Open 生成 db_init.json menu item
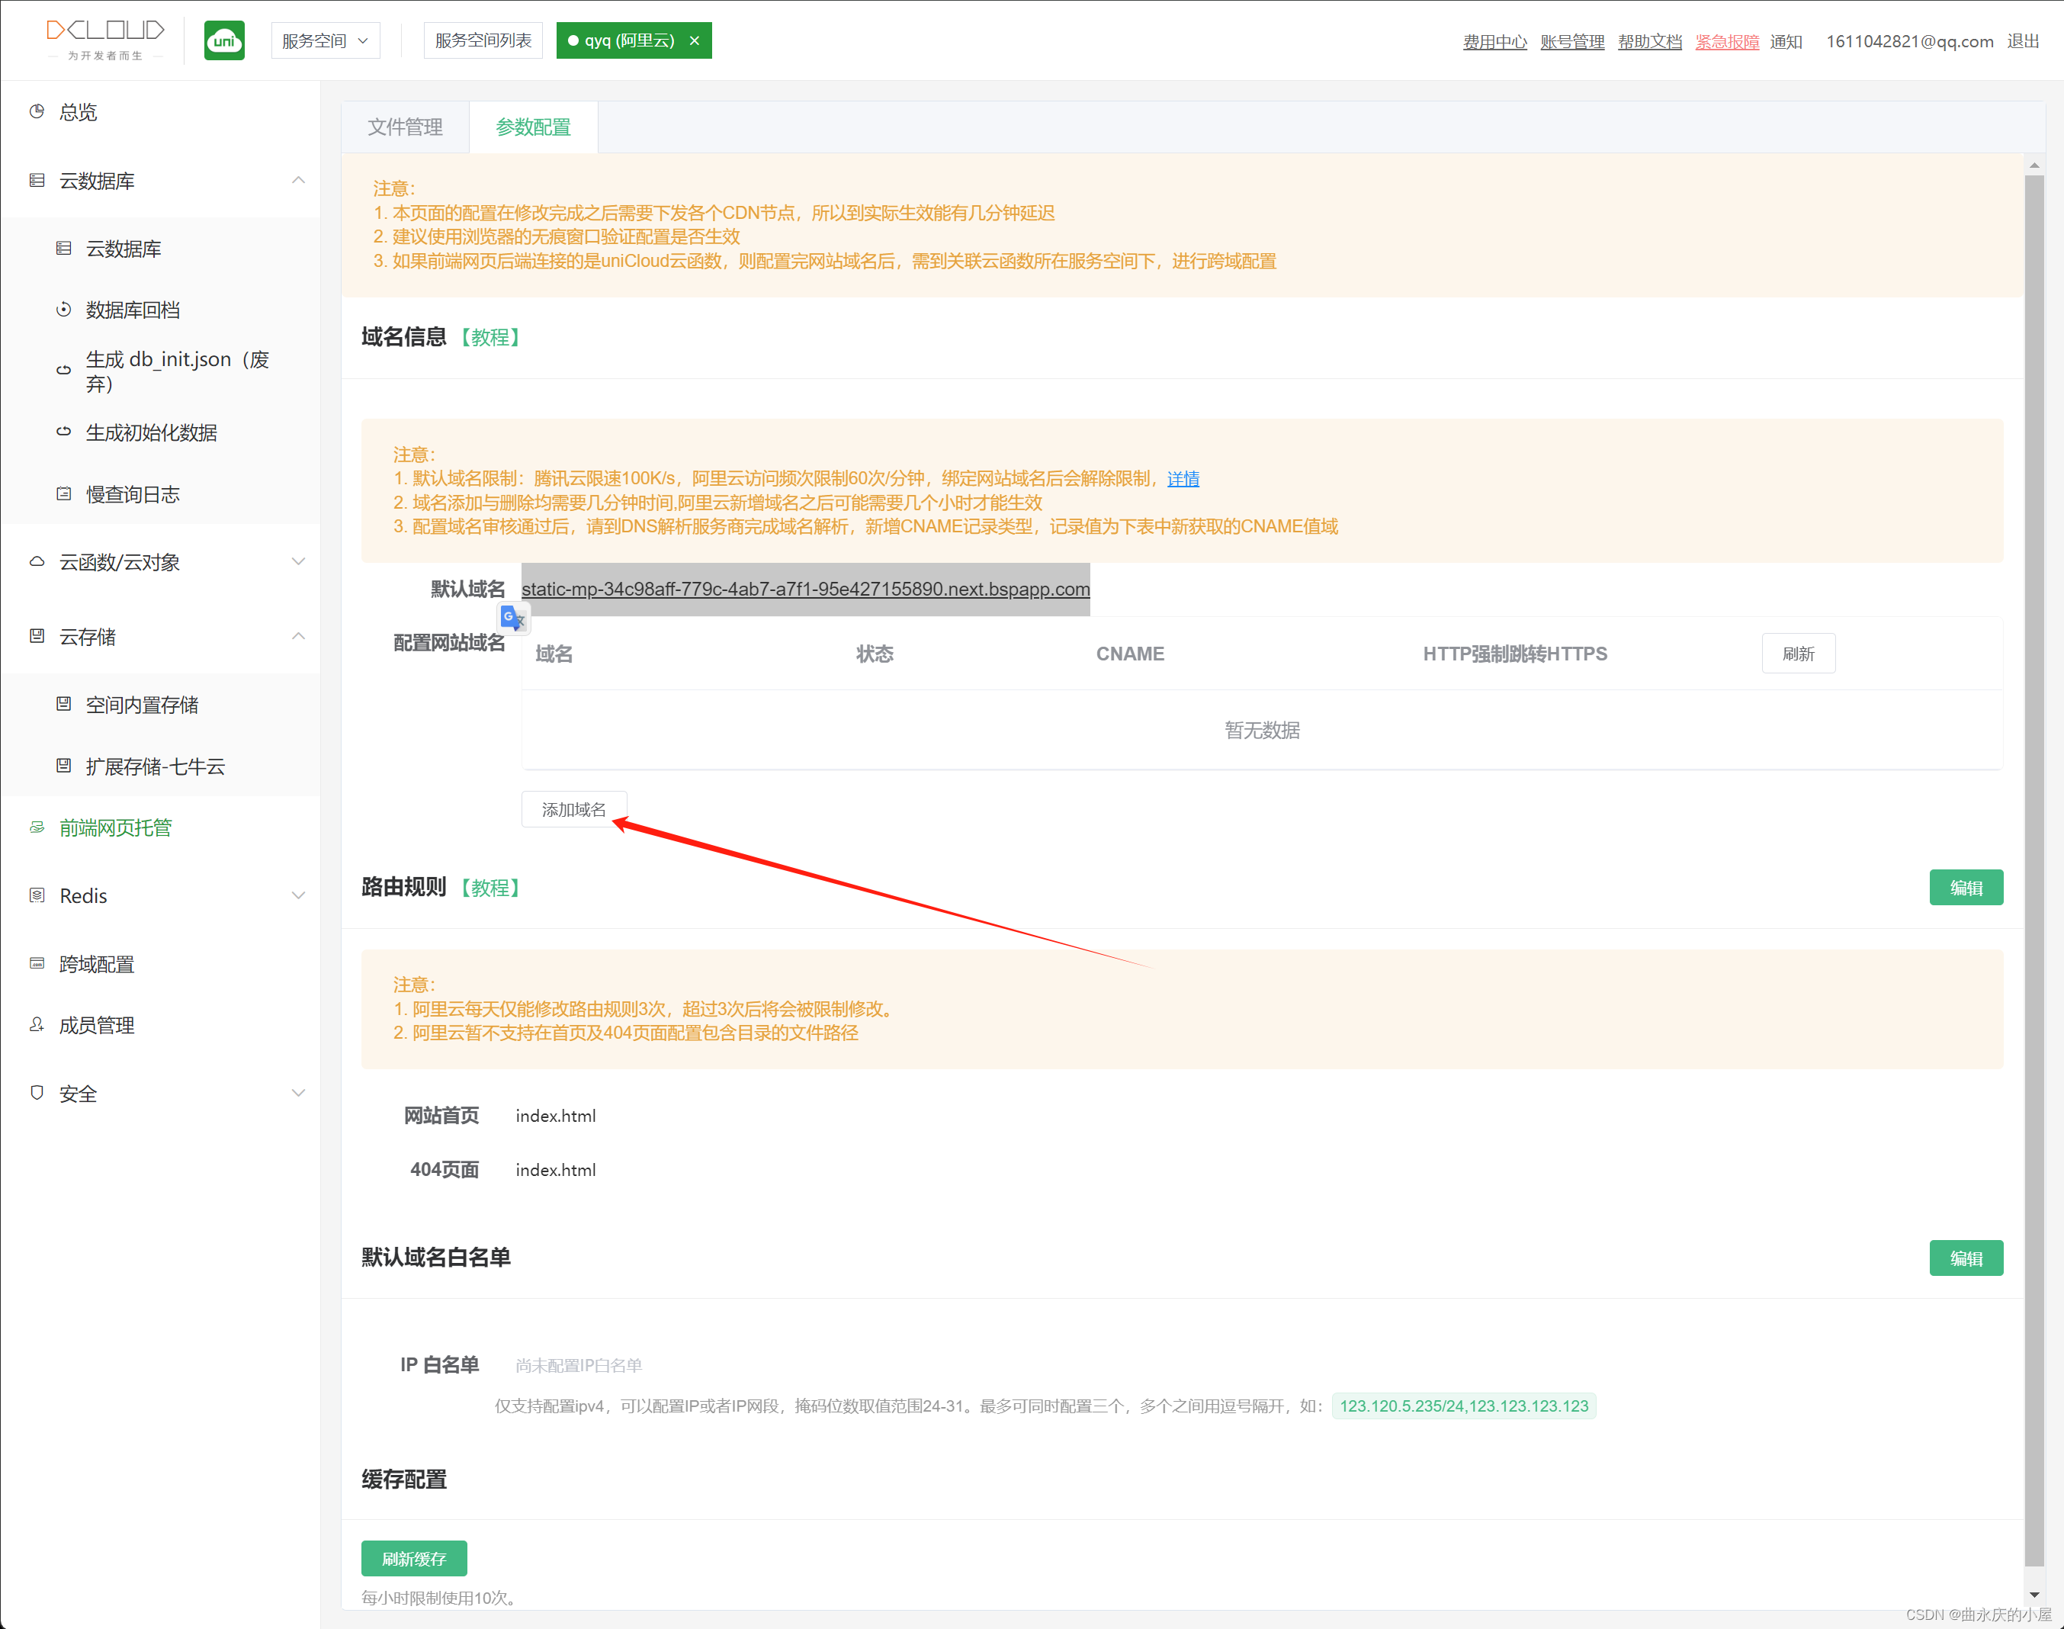Screen dimensions: 2064x1629 click(160, 371)
